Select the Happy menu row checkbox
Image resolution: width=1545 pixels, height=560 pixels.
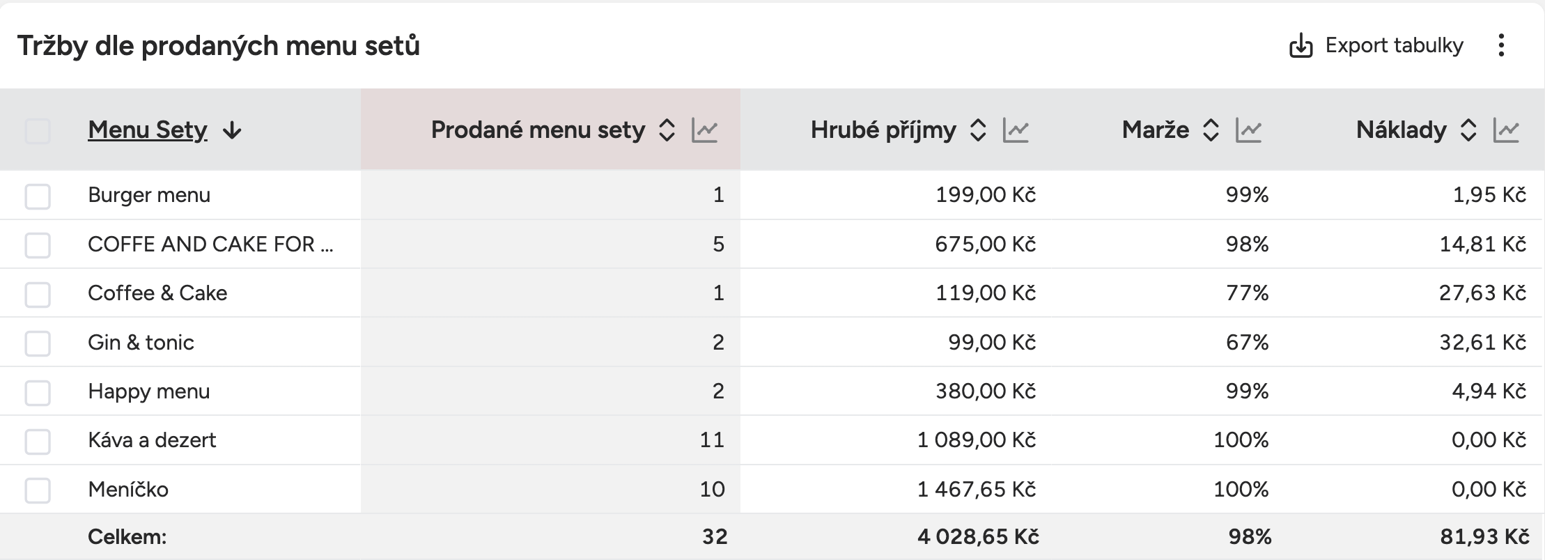pyautogui.click(x=38, y=392)
